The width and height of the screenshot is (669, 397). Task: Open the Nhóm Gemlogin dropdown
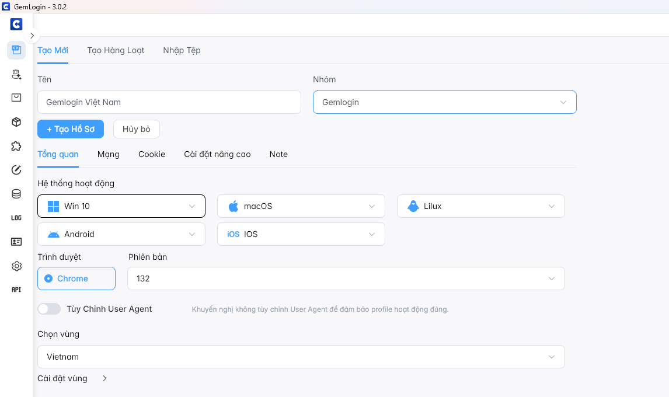point(444,102)
